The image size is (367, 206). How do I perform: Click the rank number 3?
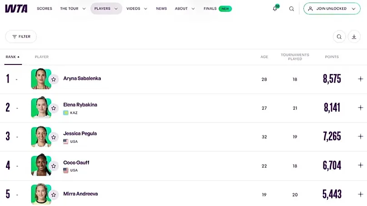[8, 136]
